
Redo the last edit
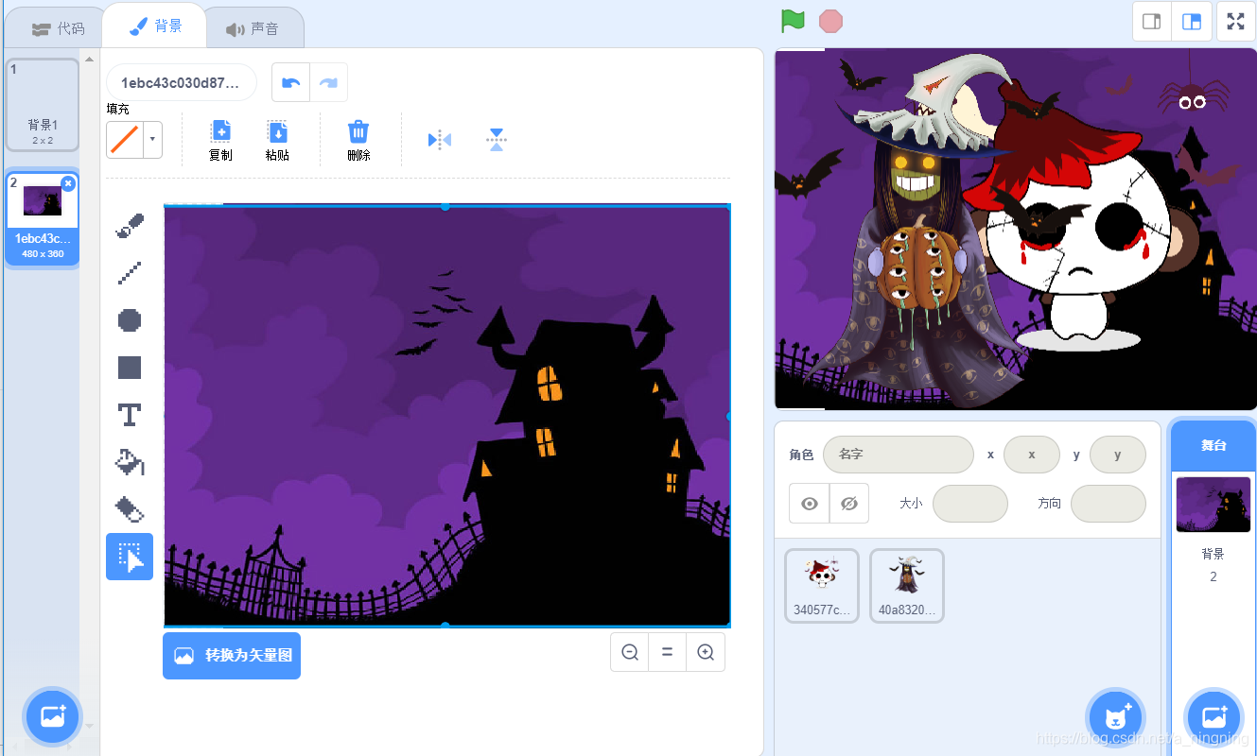329,82
